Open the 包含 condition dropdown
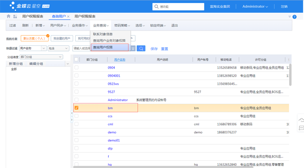Image resolution: width=304 pixels, height=168 pixels. [x=58, y=48]
